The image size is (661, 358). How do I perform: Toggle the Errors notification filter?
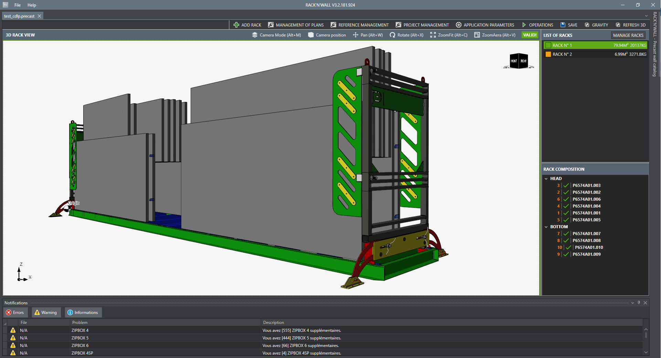click(15, 313)
